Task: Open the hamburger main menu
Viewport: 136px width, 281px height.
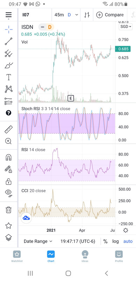Action: coord(9,15)
